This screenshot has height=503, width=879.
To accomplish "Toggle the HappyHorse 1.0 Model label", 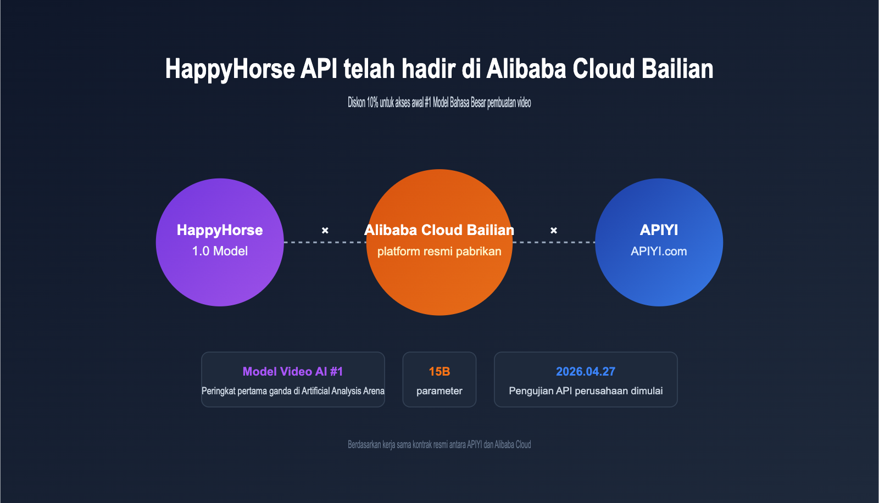I will pos(219,251).
